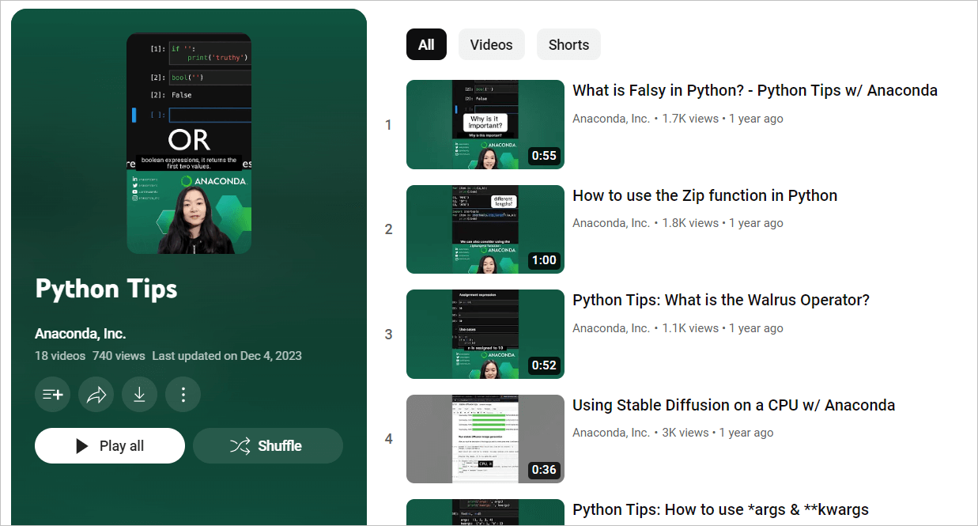
Task: Open 'What is the Walrus Operator?' title
Action: 721,300
